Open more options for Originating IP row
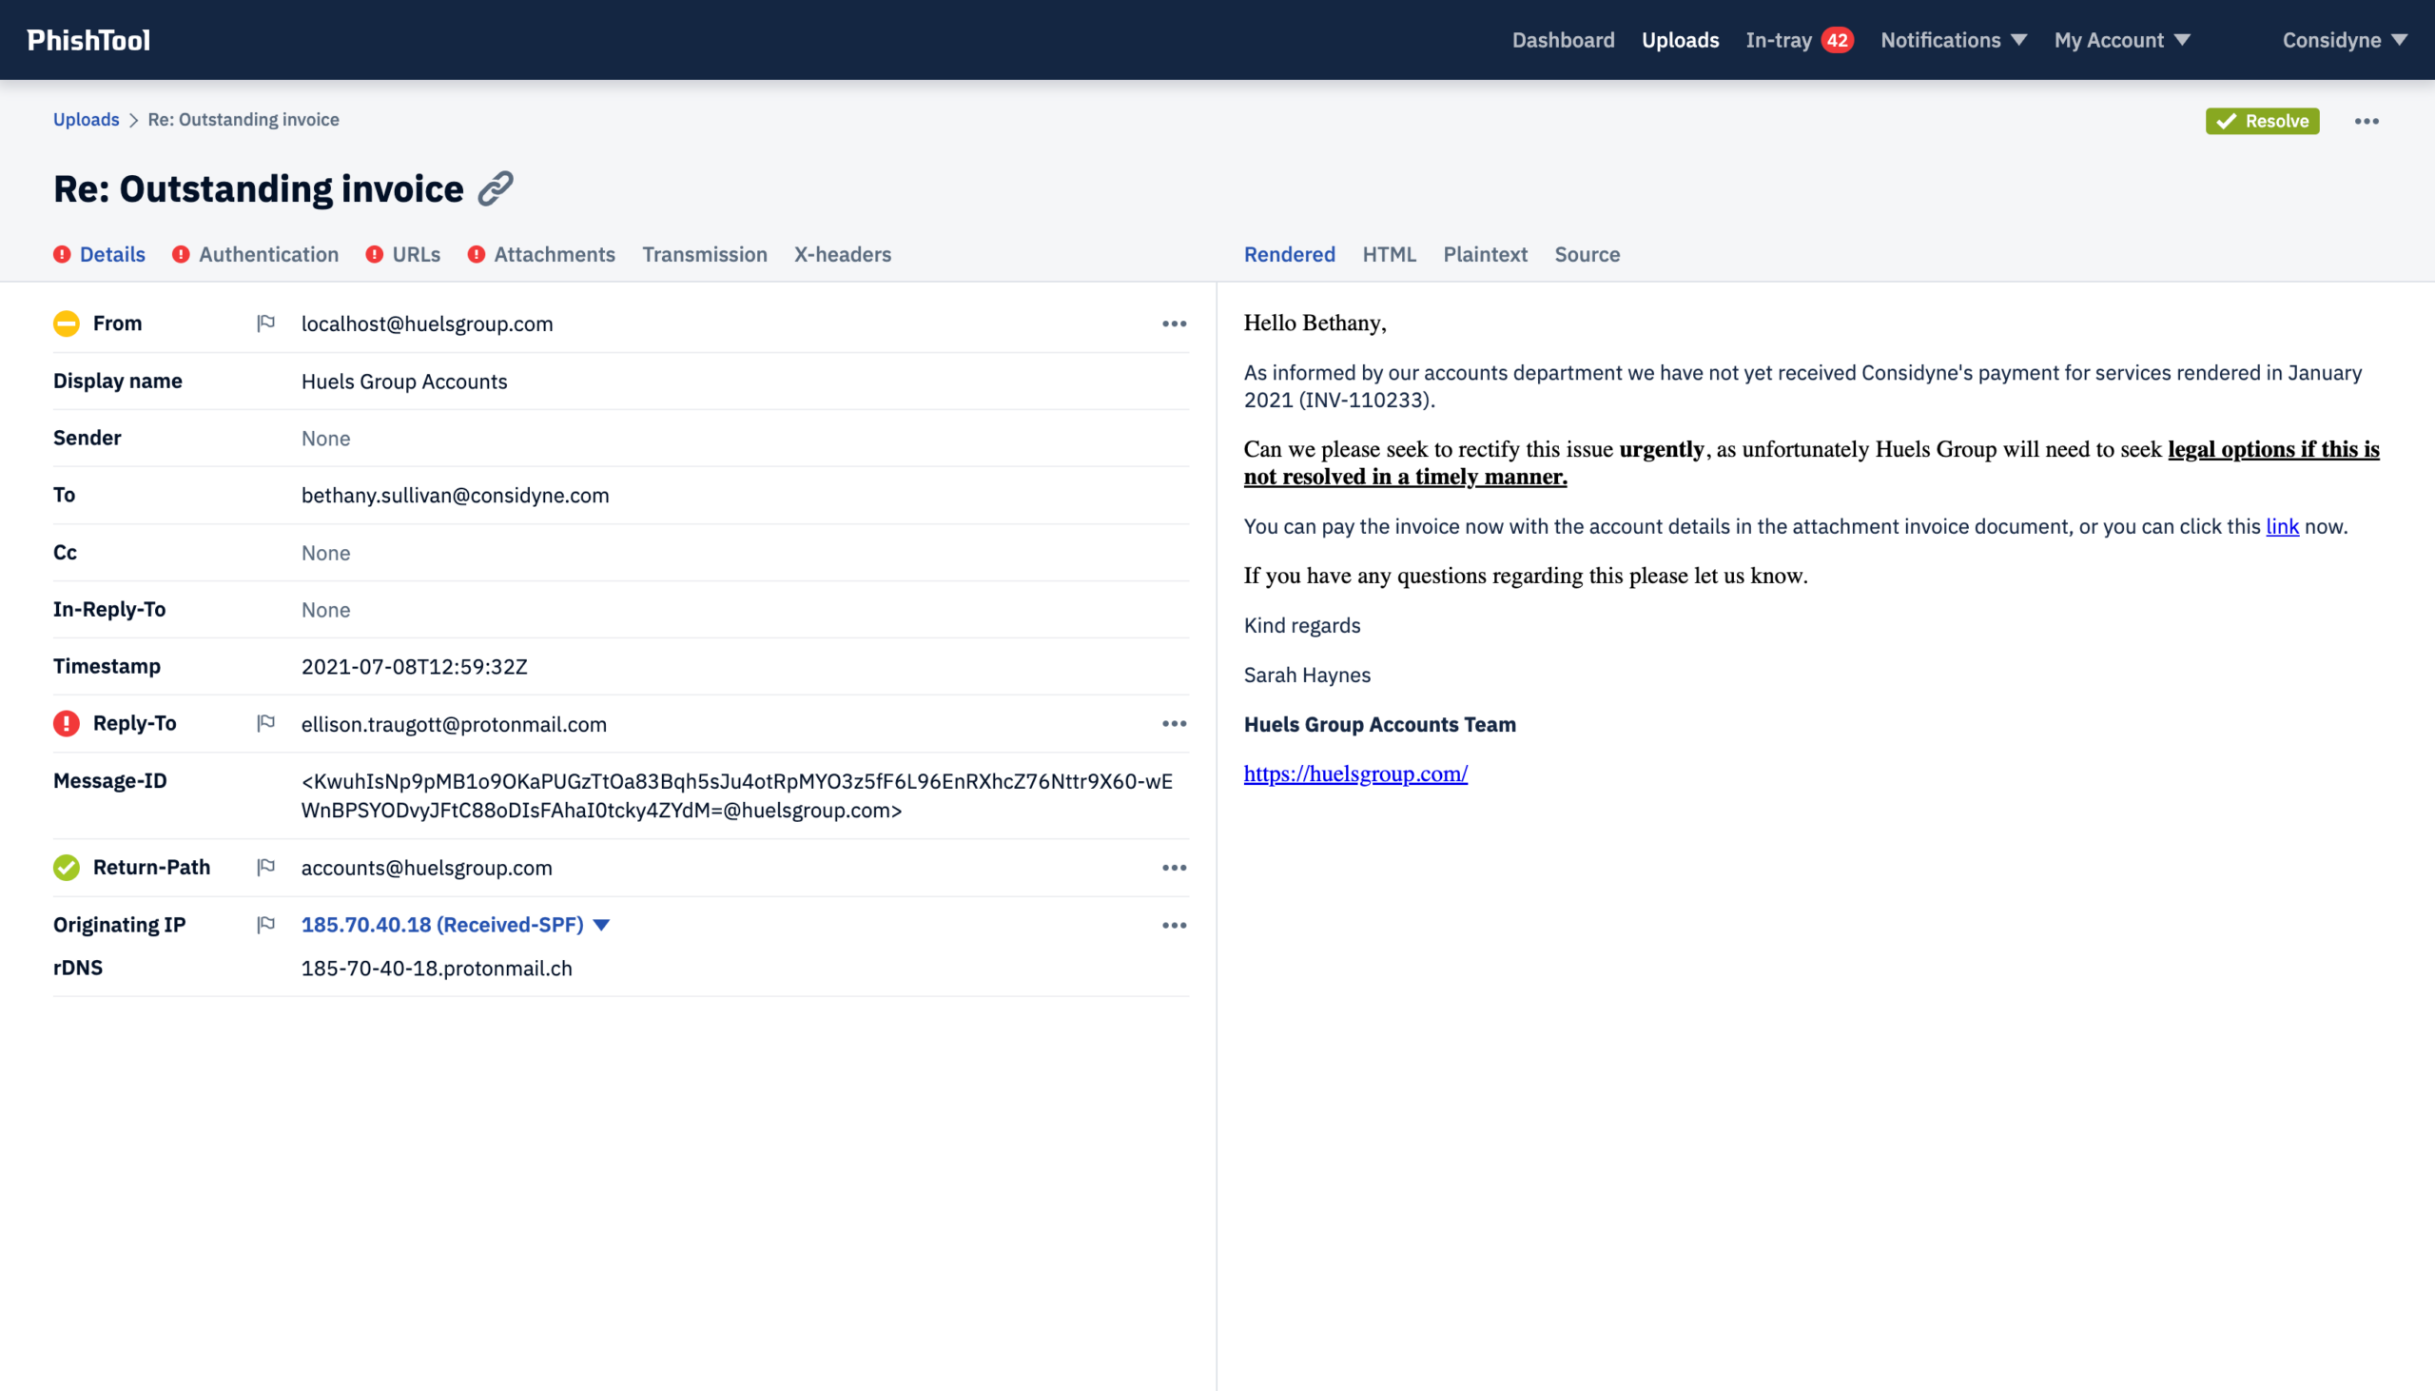 1174,925
